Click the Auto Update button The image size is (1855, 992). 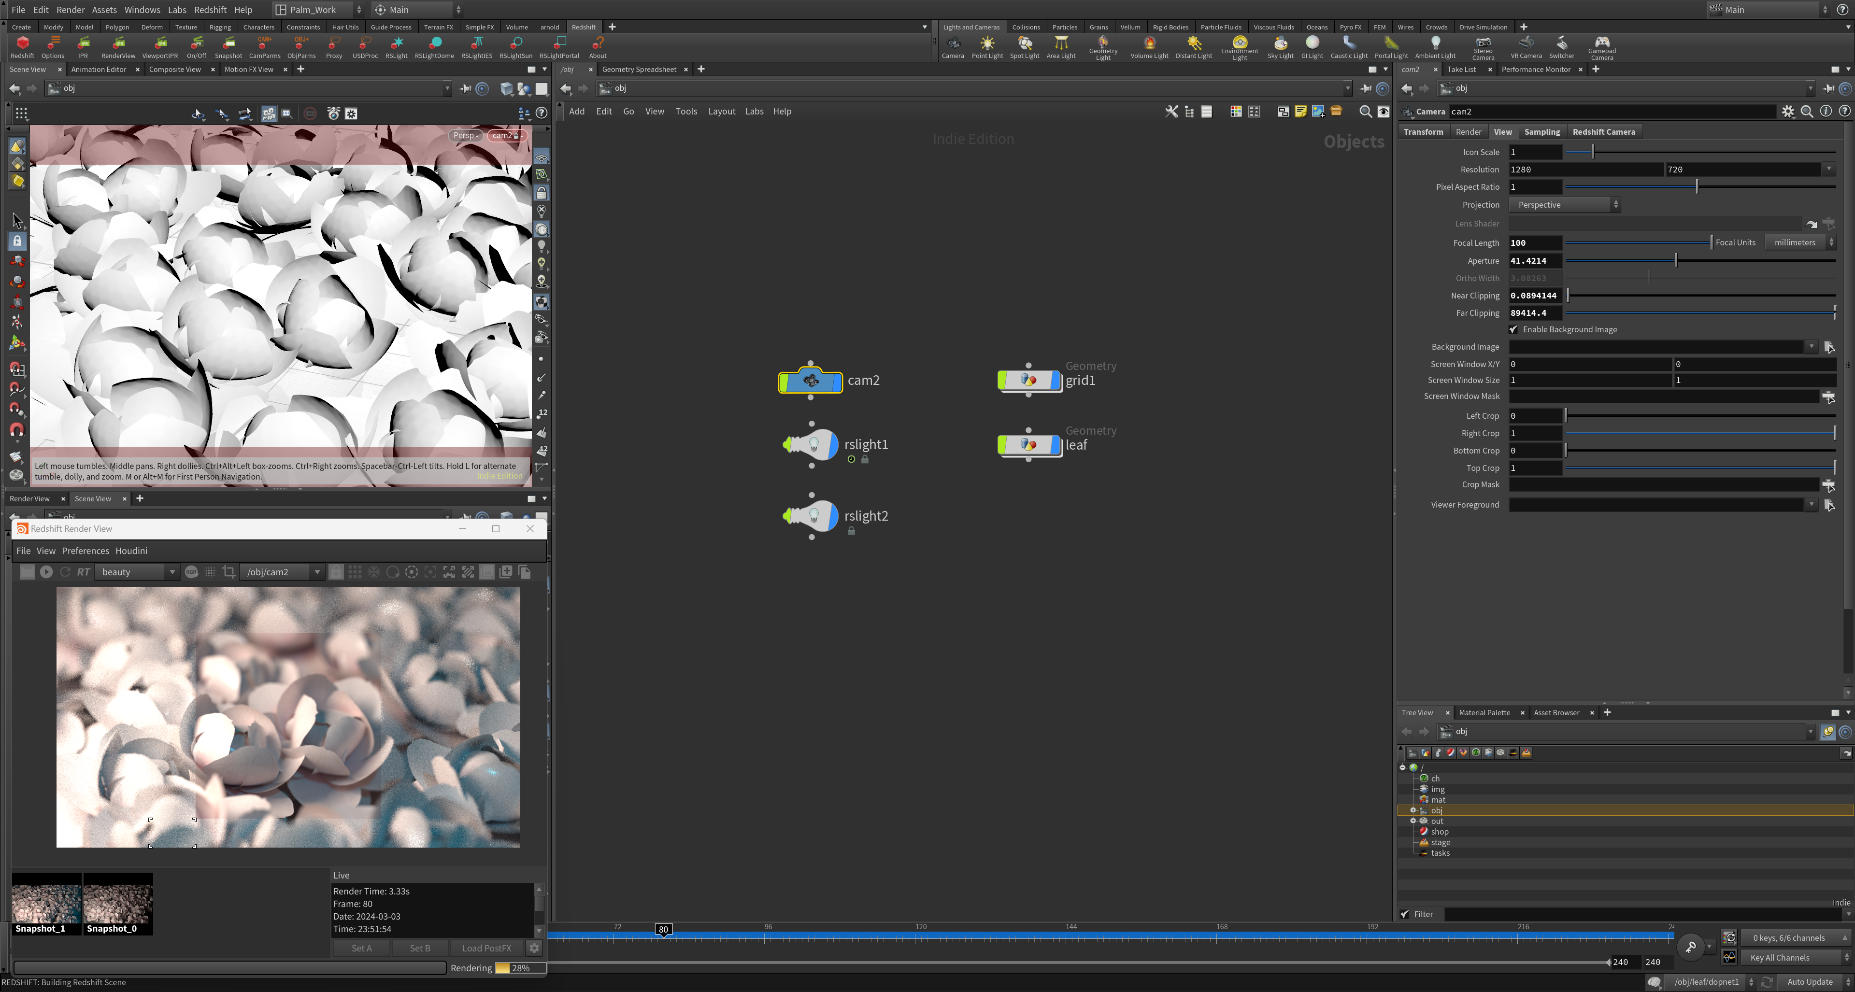tap(1810, 982)
